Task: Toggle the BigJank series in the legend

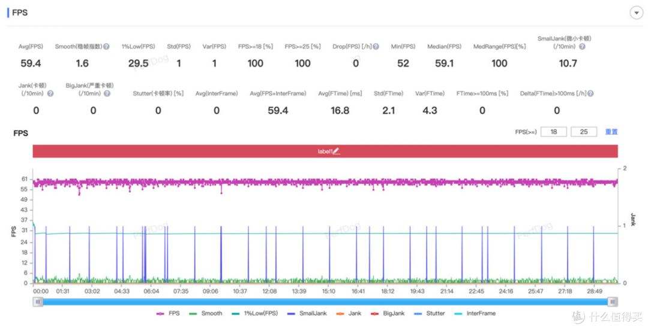Action: pyautogui.click(x=387, y=313)
